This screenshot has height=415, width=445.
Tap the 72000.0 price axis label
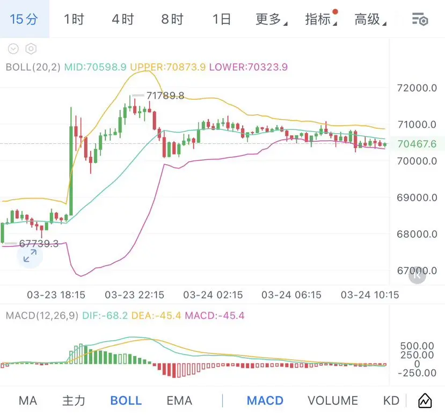(417, 88)
